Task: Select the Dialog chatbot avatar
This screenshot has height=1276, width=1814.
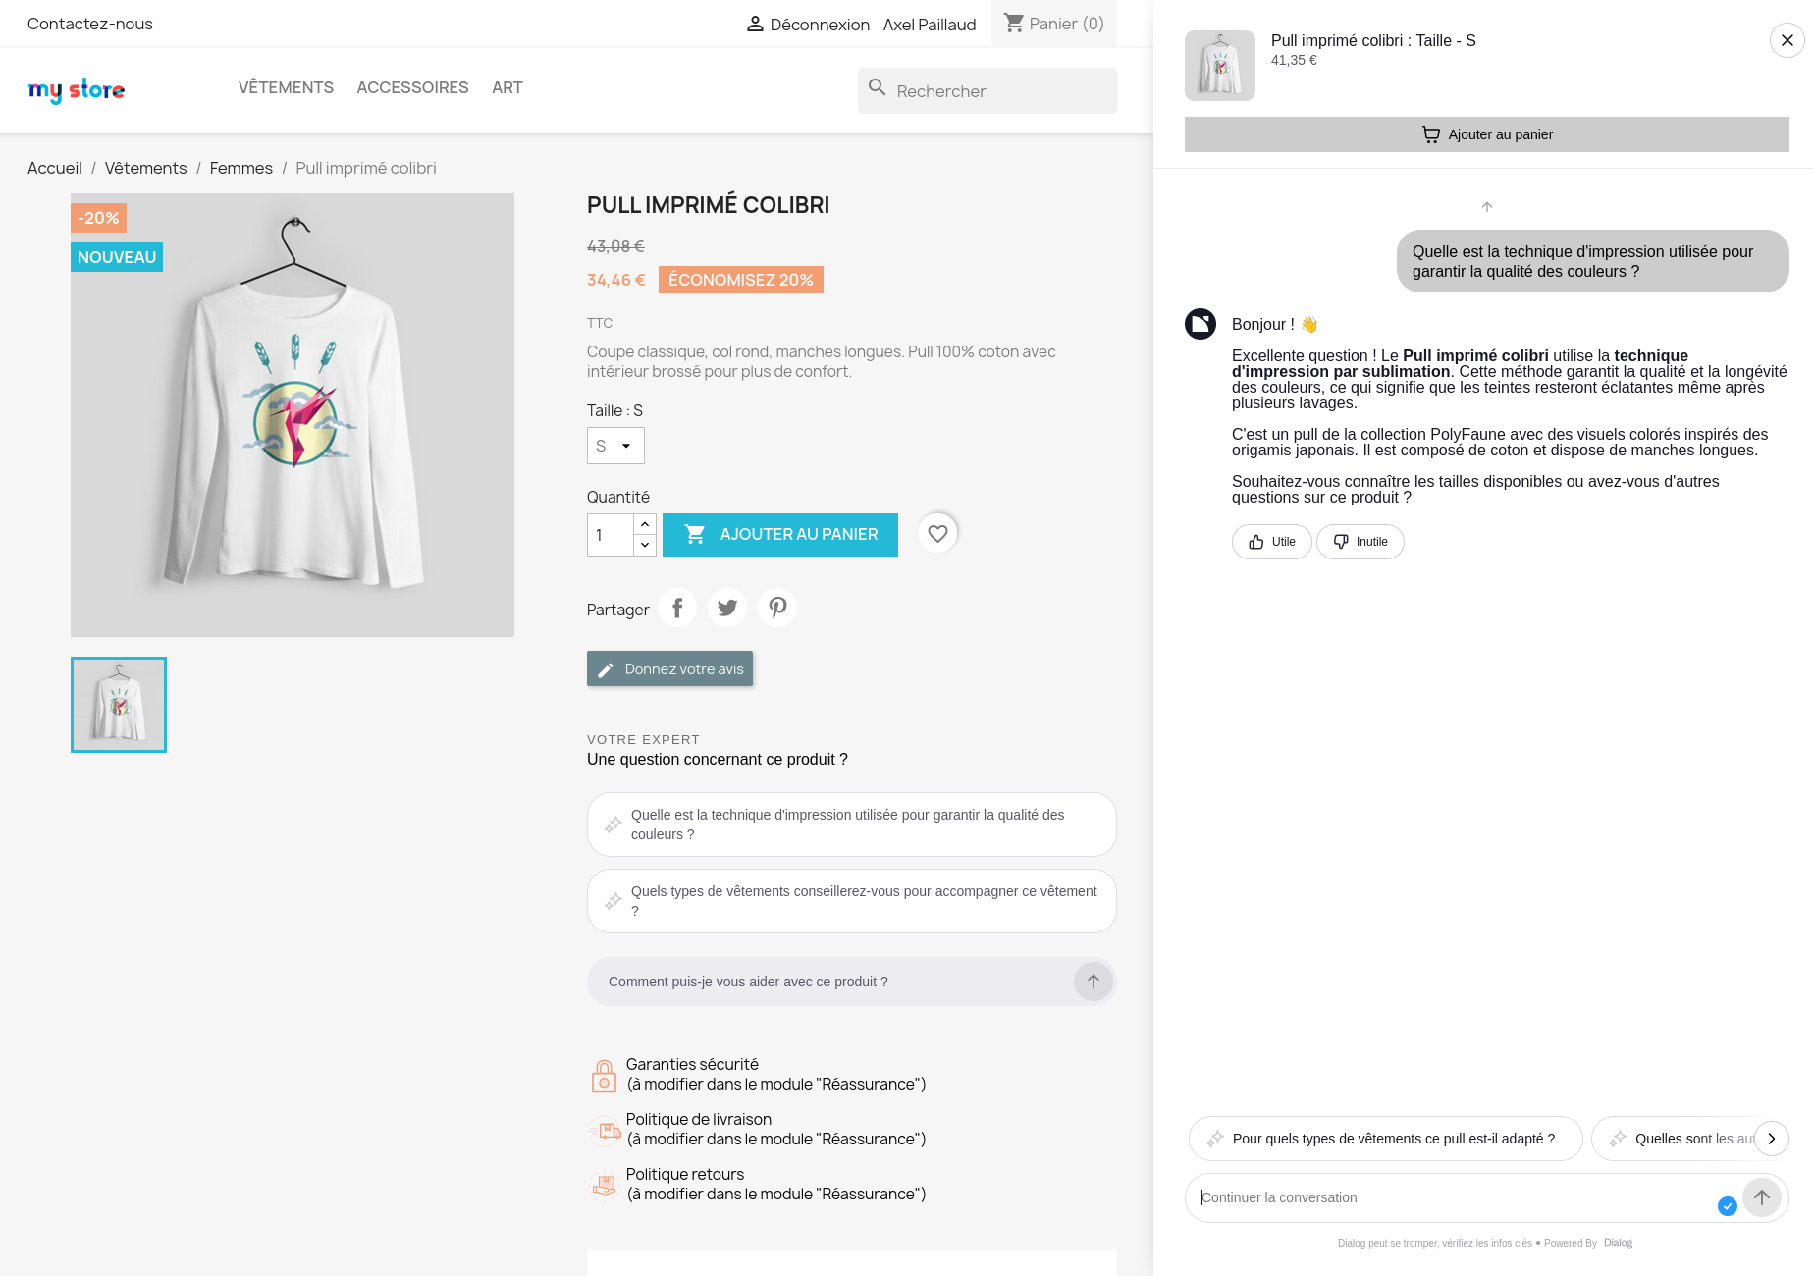Action: tap(1200, 324)
